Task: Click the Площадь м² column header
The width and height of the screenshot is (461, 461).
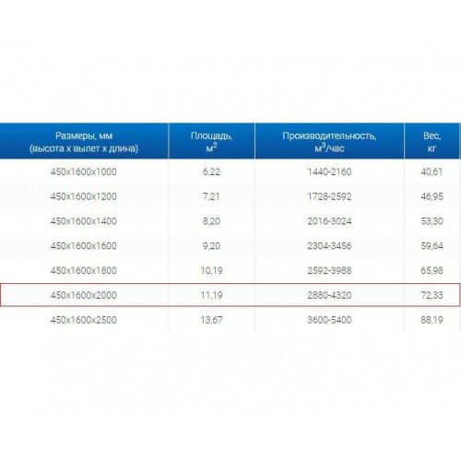Action: [x=211, y=141]
